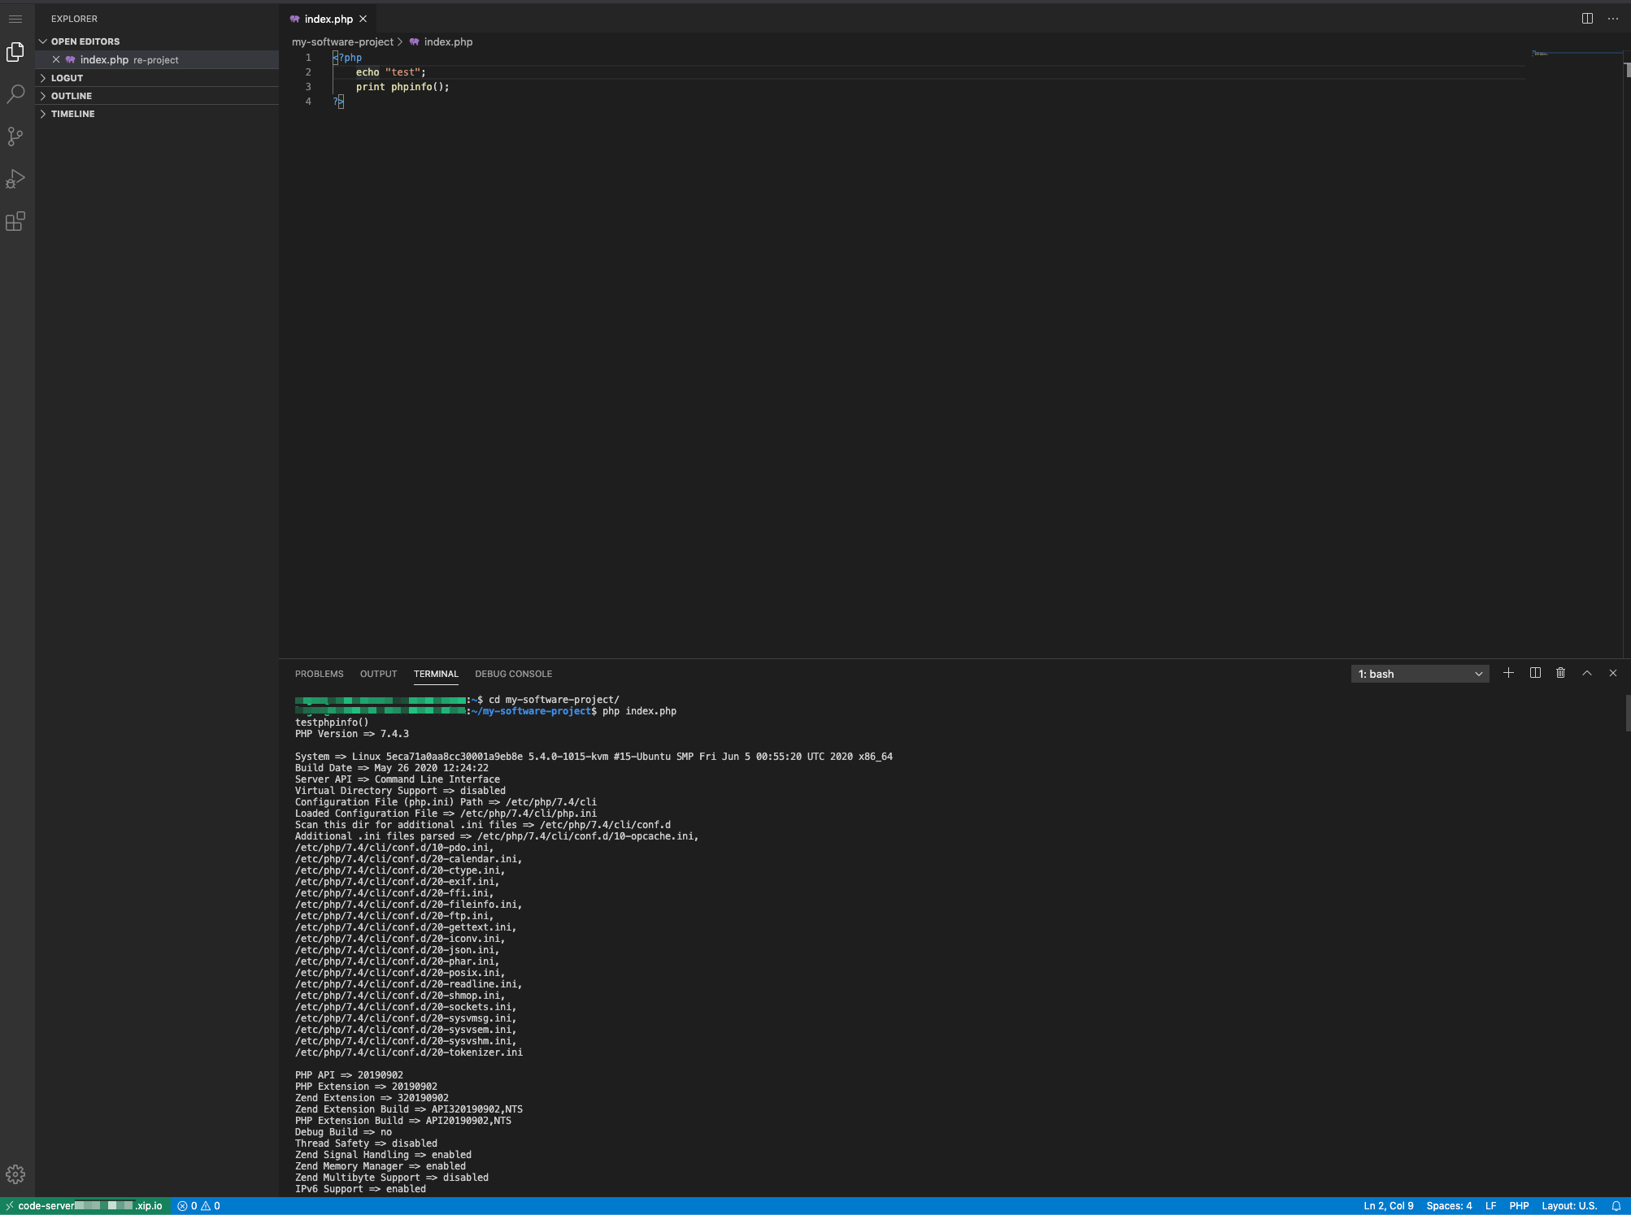Split the terminal pane
Viewport: 1631px width, 1215px height.
pos(1535,673)
